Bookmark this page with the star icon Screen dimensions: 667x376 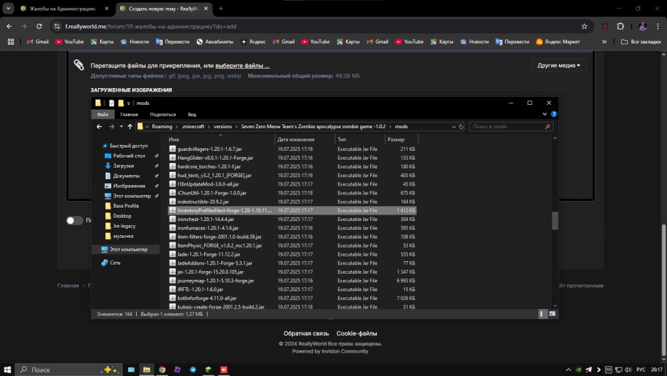[584, 27]
